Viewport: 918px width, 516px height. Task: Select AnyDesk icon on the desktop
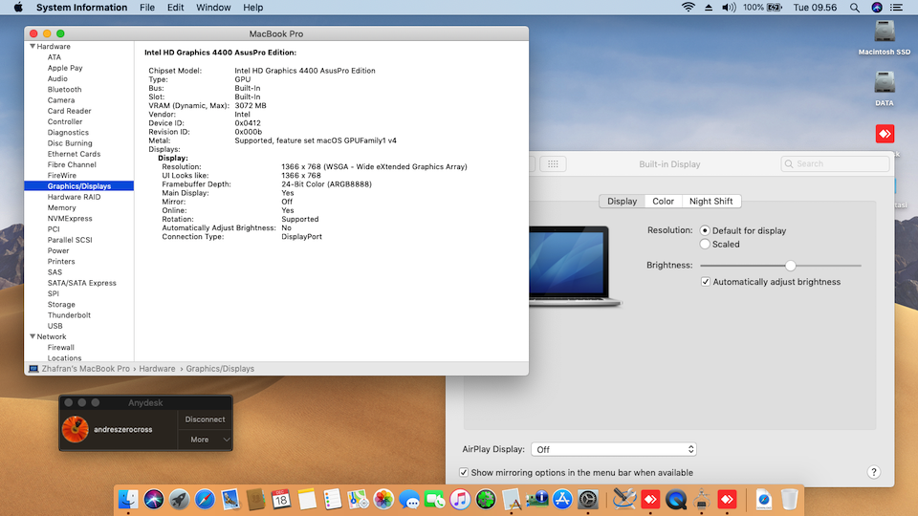[885, 134]
